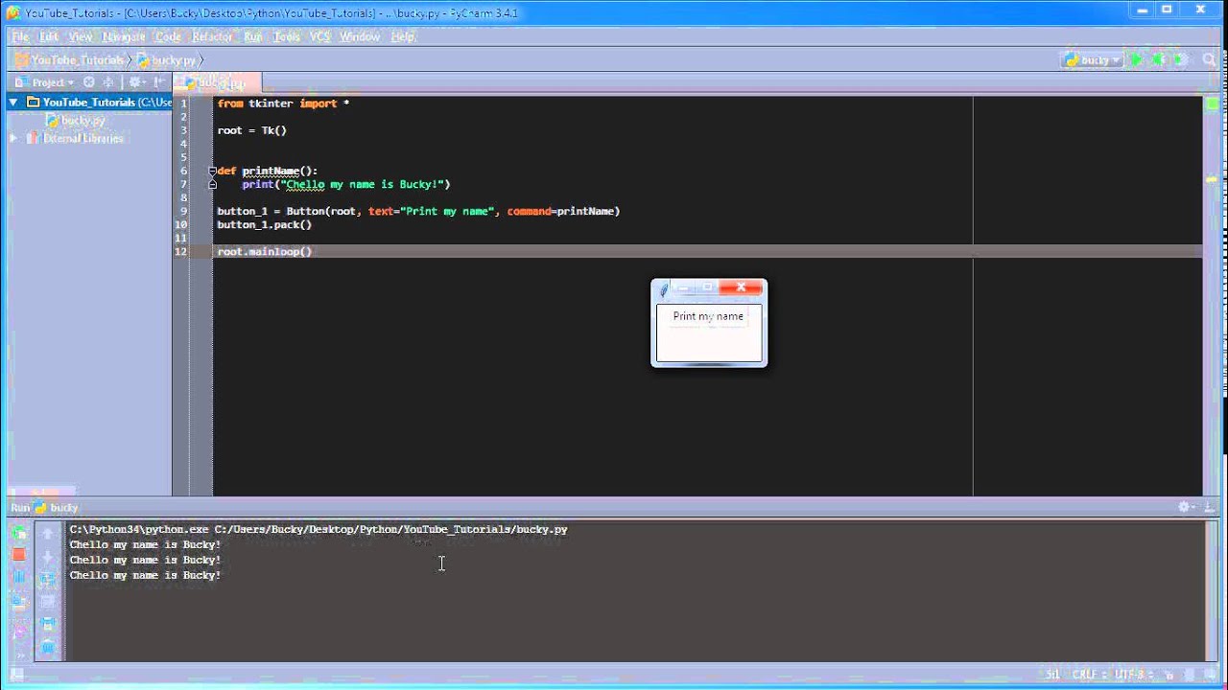
Task: Click line 9 'button_1 = Button' code
Action: pos(418,212)
